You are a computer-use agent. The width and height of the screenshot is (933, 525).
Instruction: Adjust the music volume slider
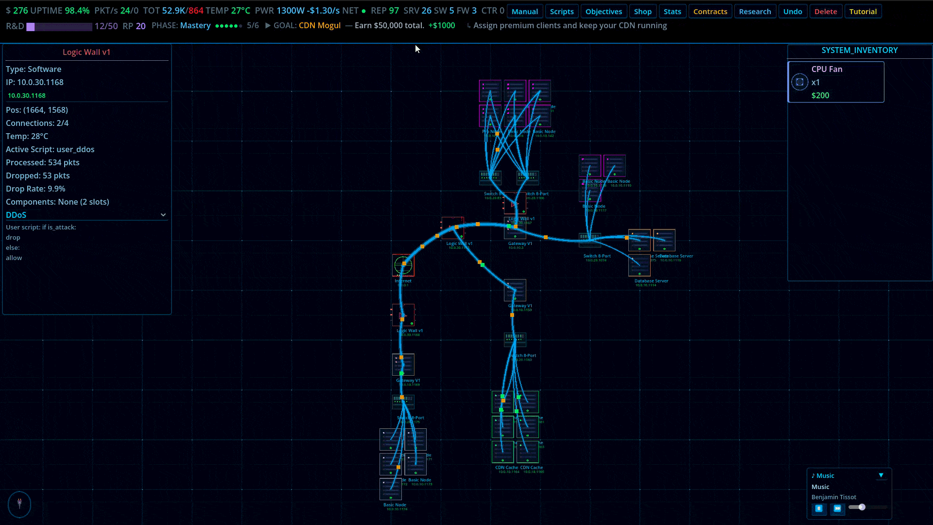862,507
